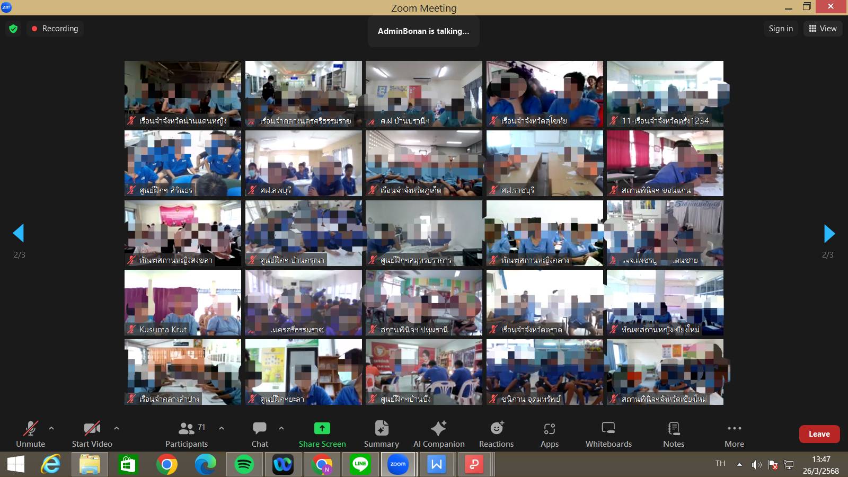Viewport: 848px width, 477px height.
Task: Open the View layout menu
Action: tap(823, 29)
